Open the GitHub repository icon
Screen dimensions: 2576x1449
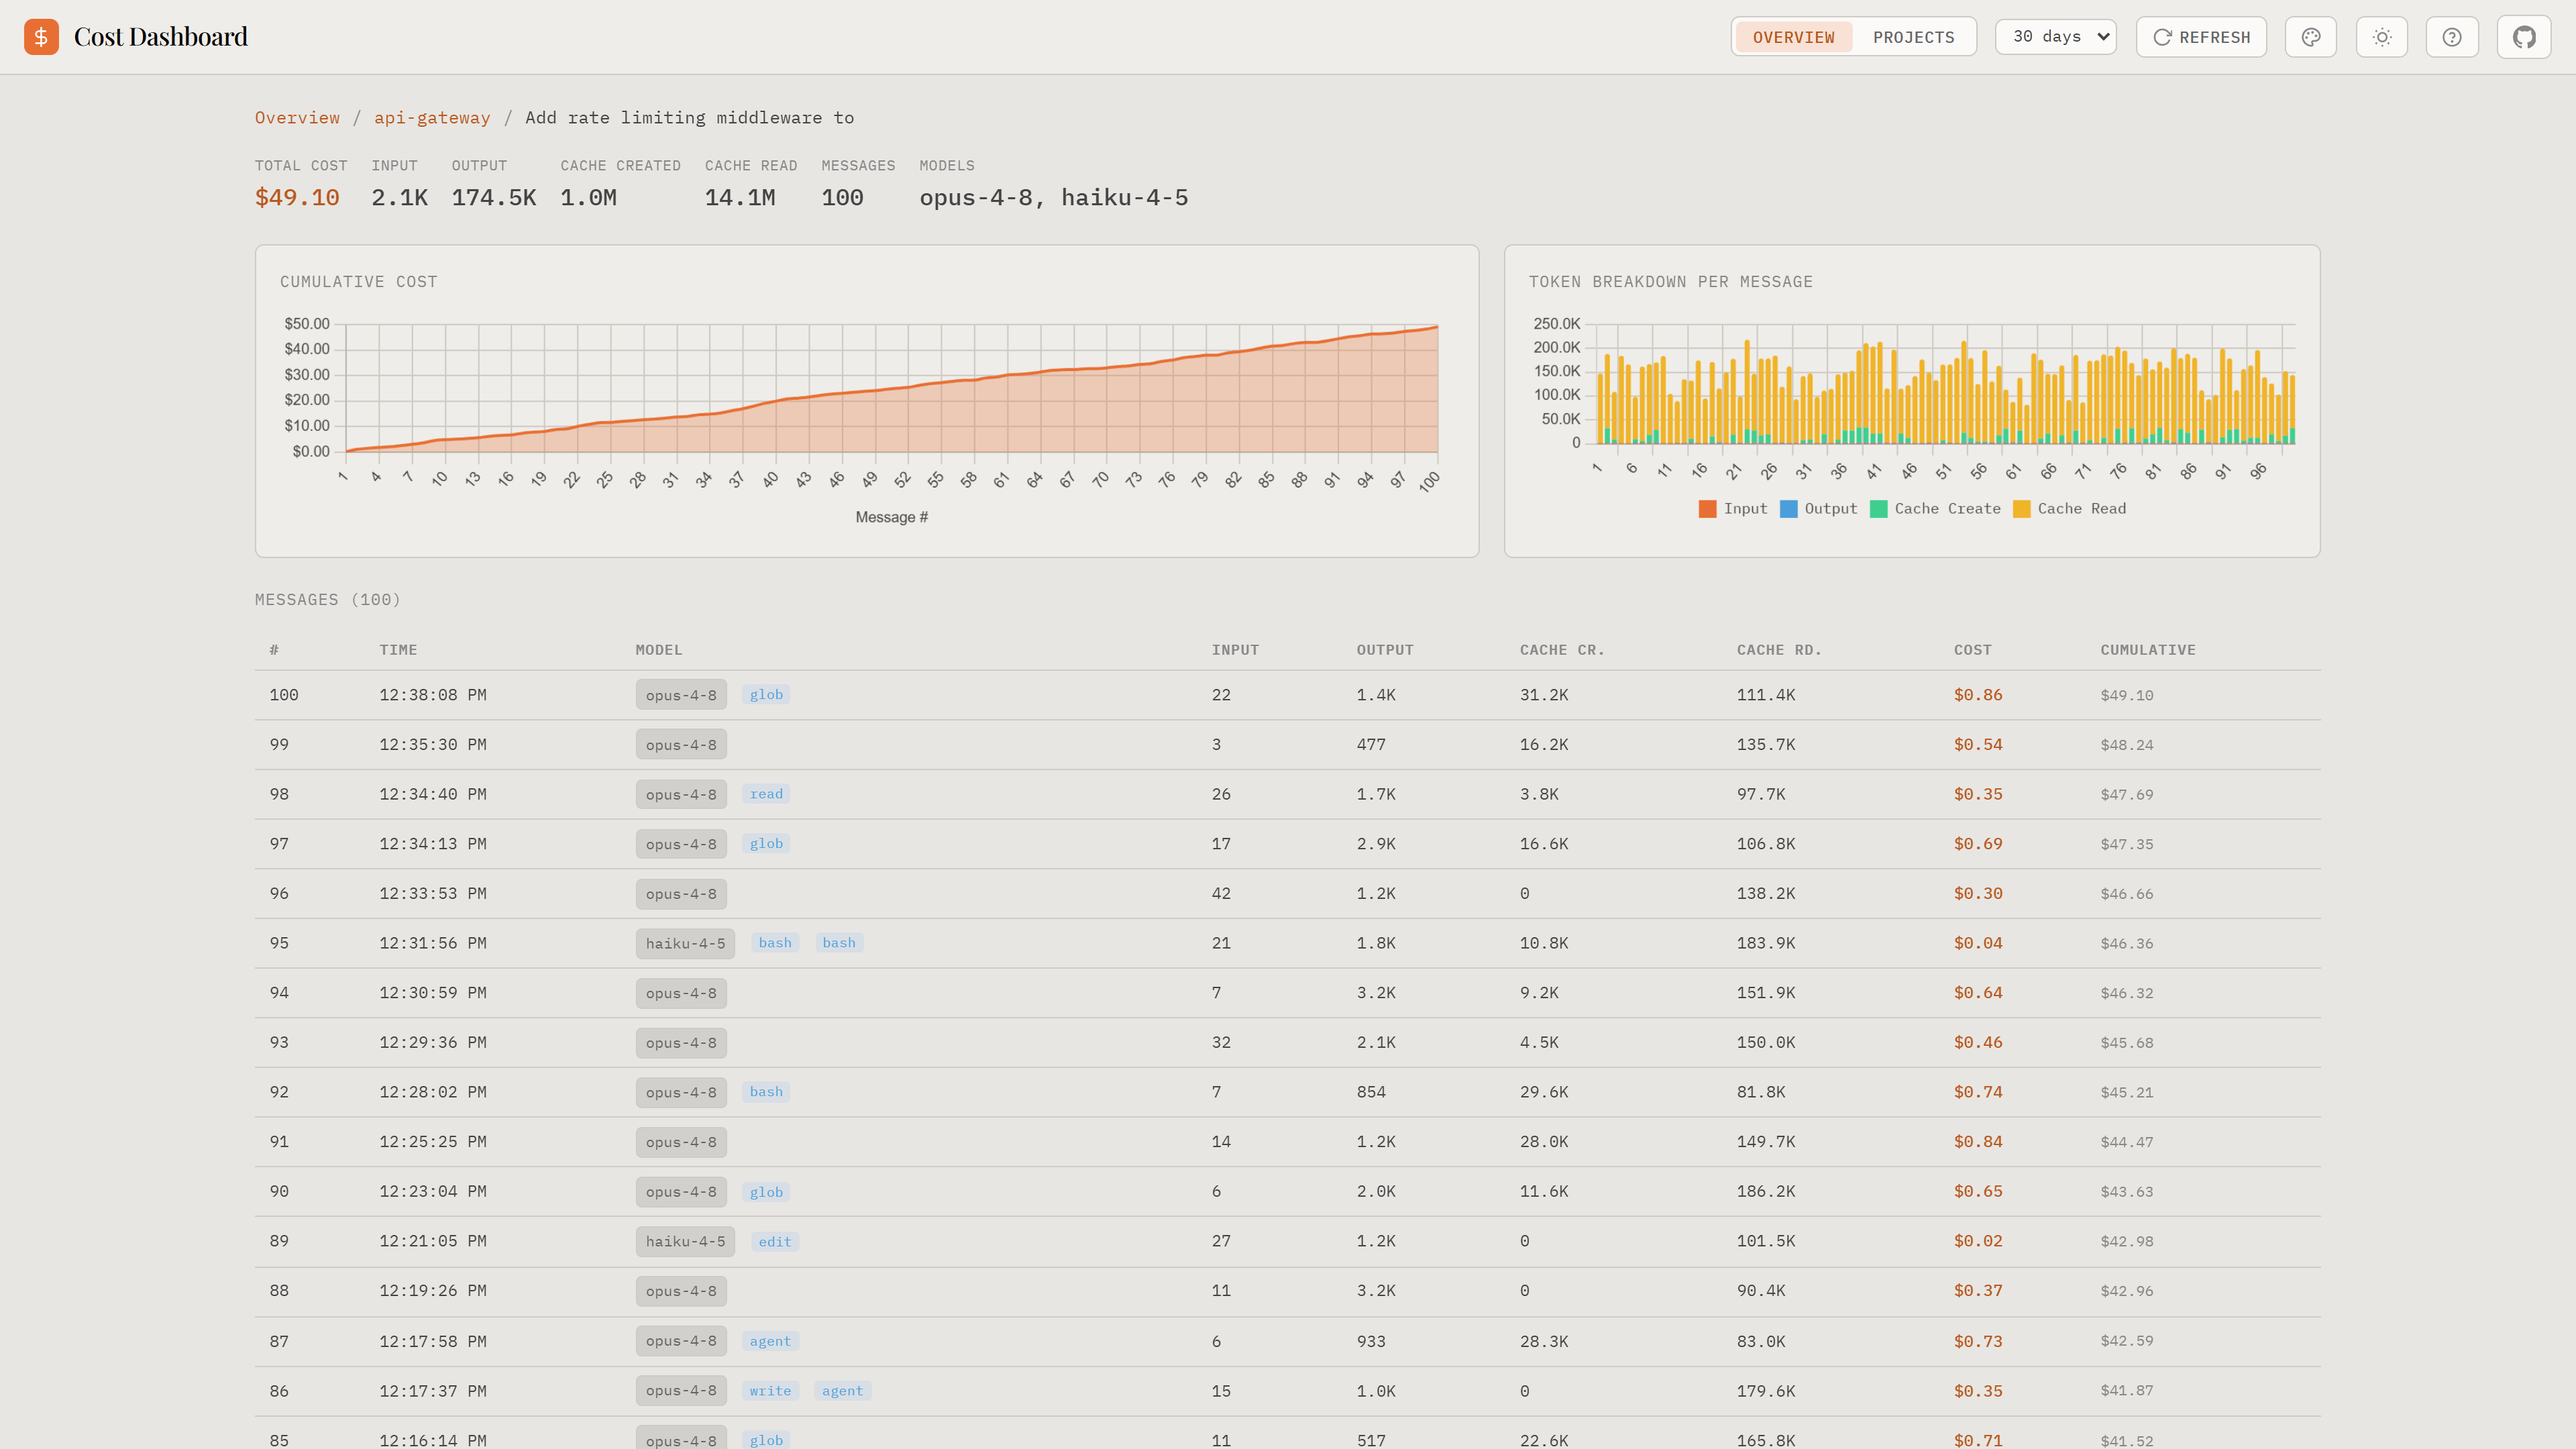pos(2524,37)
